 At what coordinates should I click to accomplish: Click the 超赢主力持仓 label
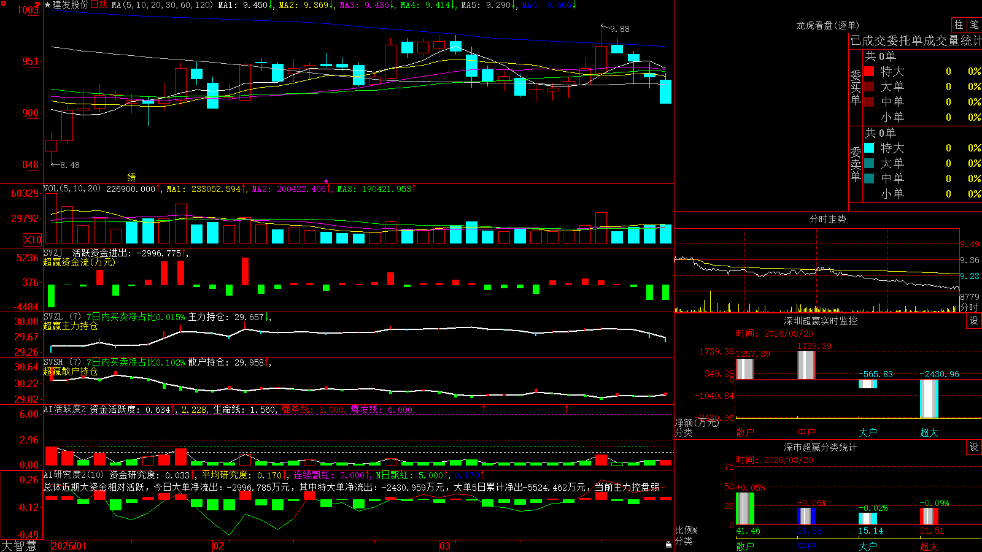click(x=71, y=326)
